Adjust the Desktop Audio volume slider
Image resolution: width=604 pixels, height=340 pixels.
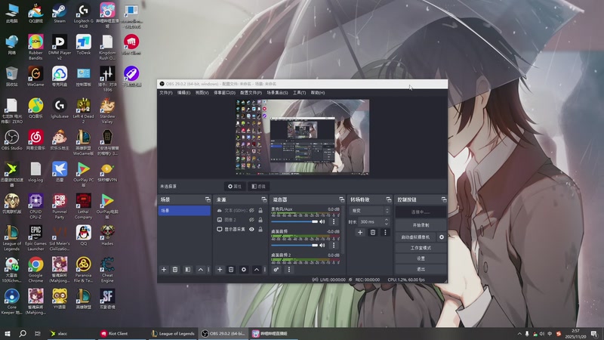[294, 245]
